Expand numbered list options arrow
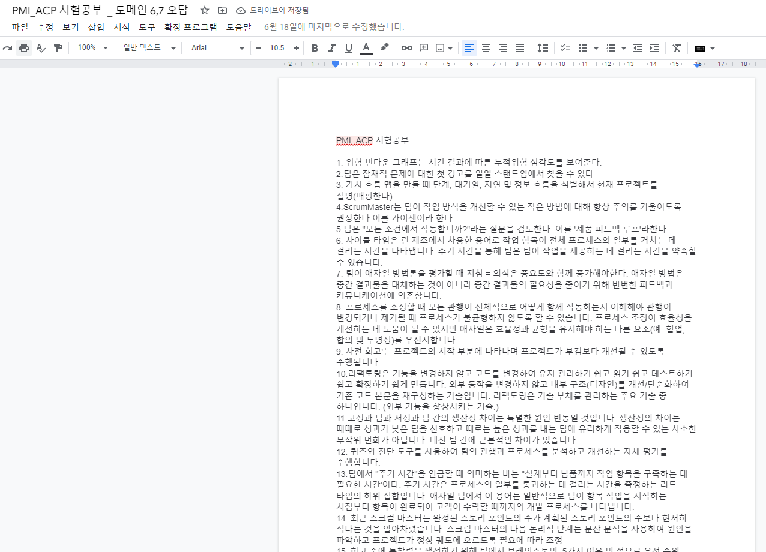The width and height of the screenshot is (766, 552). pyautogui.click(x=623, y=48)
